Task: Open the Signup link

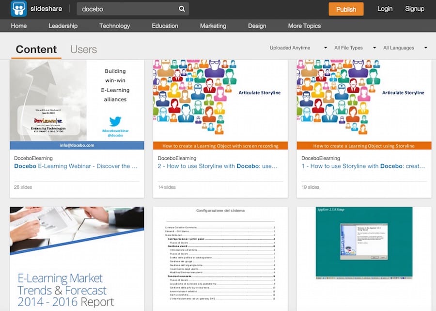Action: [x=415, y=9]
